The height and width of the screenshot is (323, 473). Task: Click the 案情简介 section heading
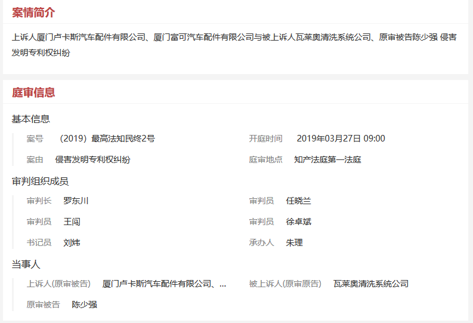coord(33,13)
